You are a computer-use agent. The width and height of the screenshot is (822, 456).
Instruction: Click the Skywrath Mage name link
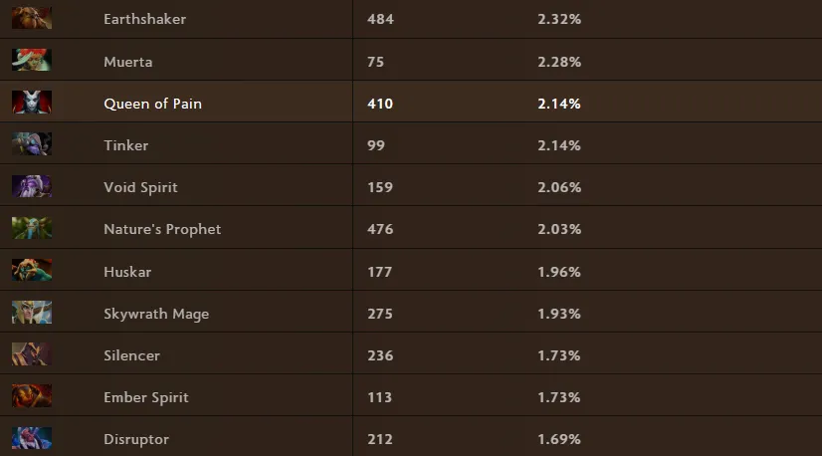click(x=156, y=314)
